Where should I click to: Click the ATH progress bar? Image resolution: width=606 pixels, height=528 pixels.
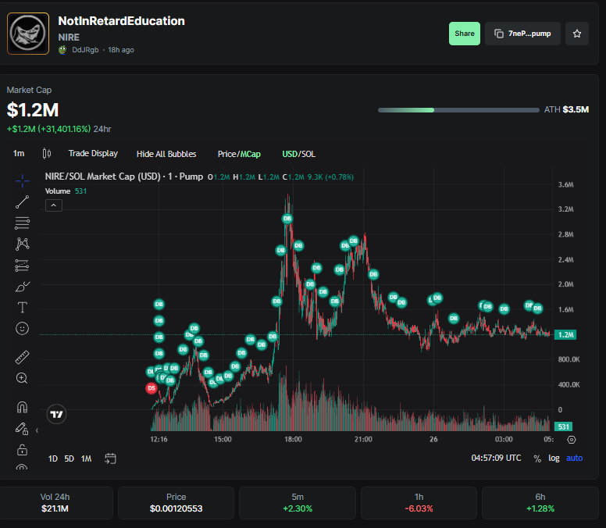pos(458,110)
